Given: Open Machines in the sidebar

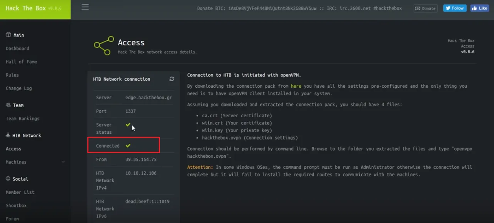Looking at the screenshot, I should click(x=16, y=162).
